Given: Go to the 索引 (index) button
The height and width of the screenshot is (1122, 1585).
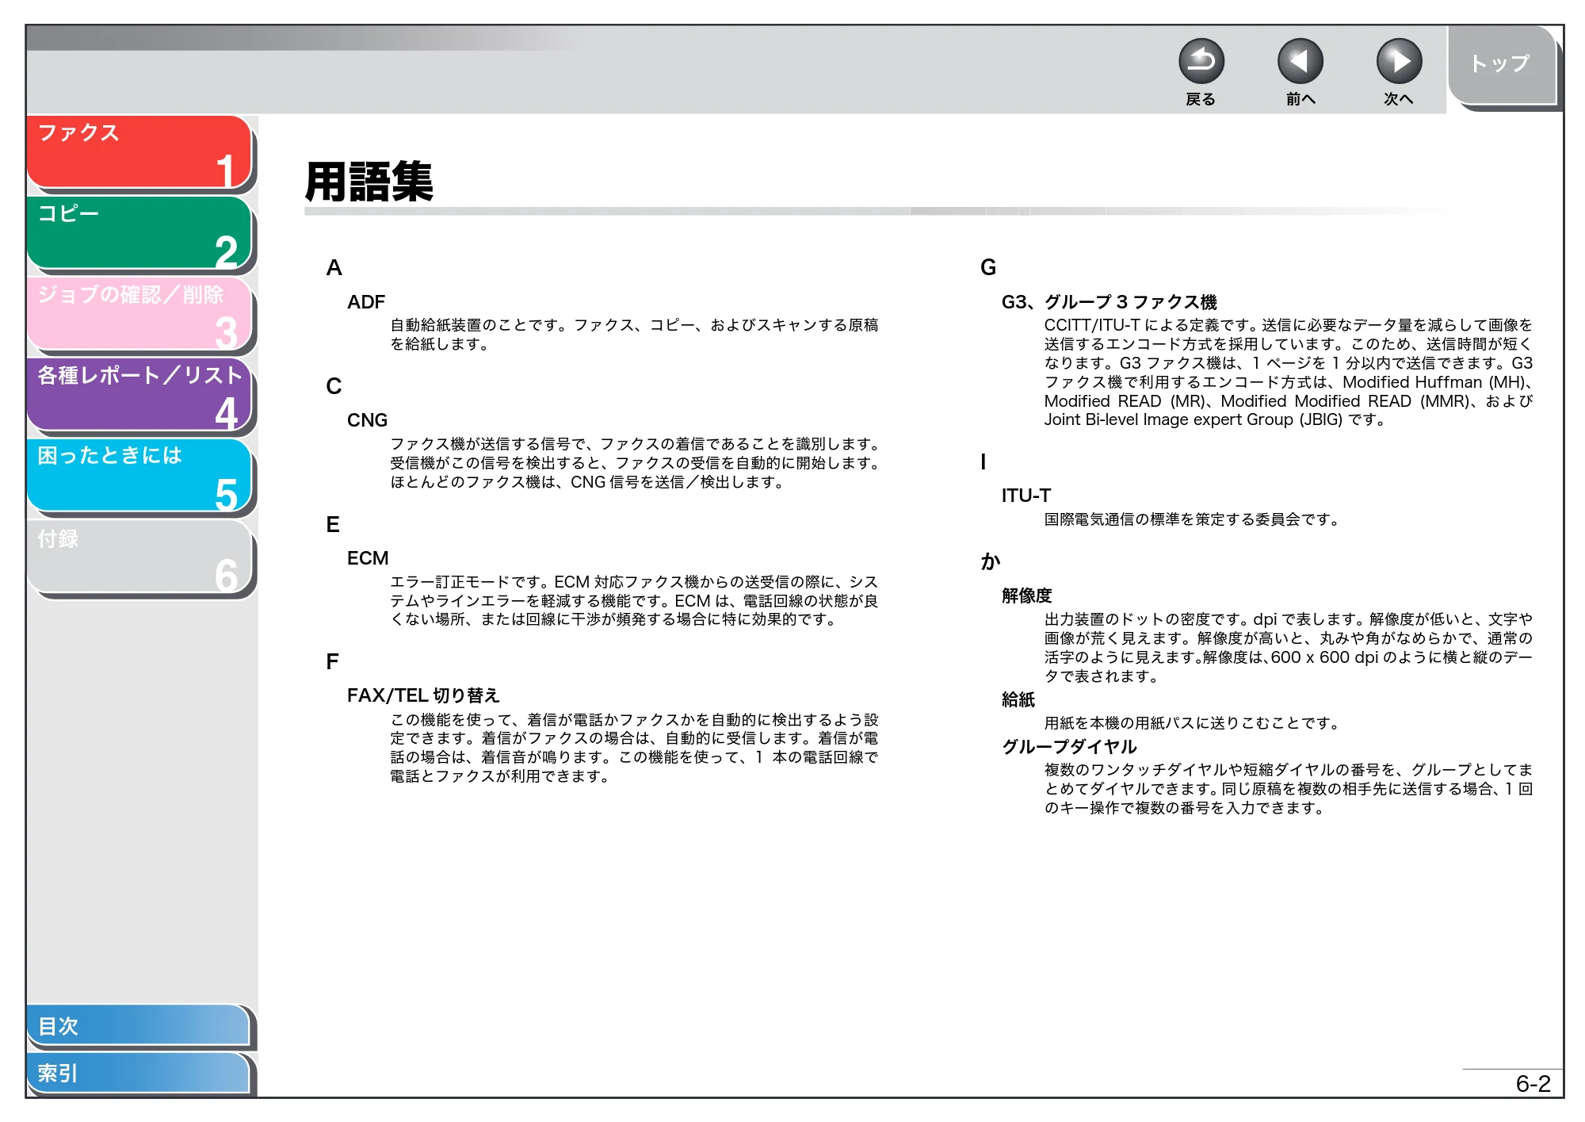Looking at the screenshot, I should tap(139, 1073).
